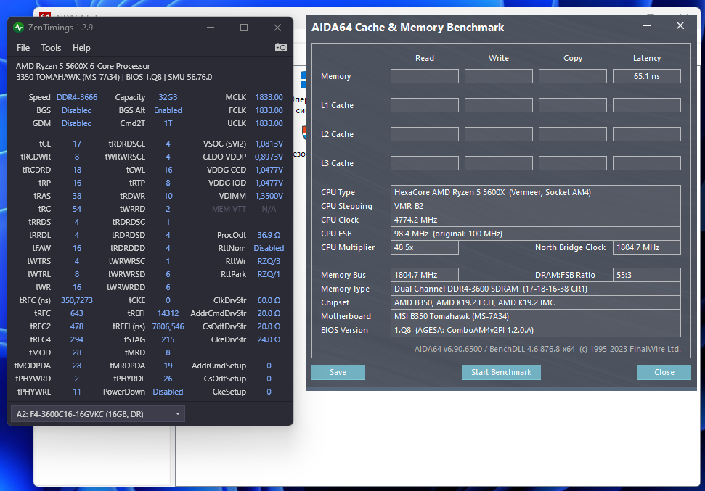Click the tRC value 54
Image resolution: width=705 pixels, height=491 pixels.
pos(77,209)
